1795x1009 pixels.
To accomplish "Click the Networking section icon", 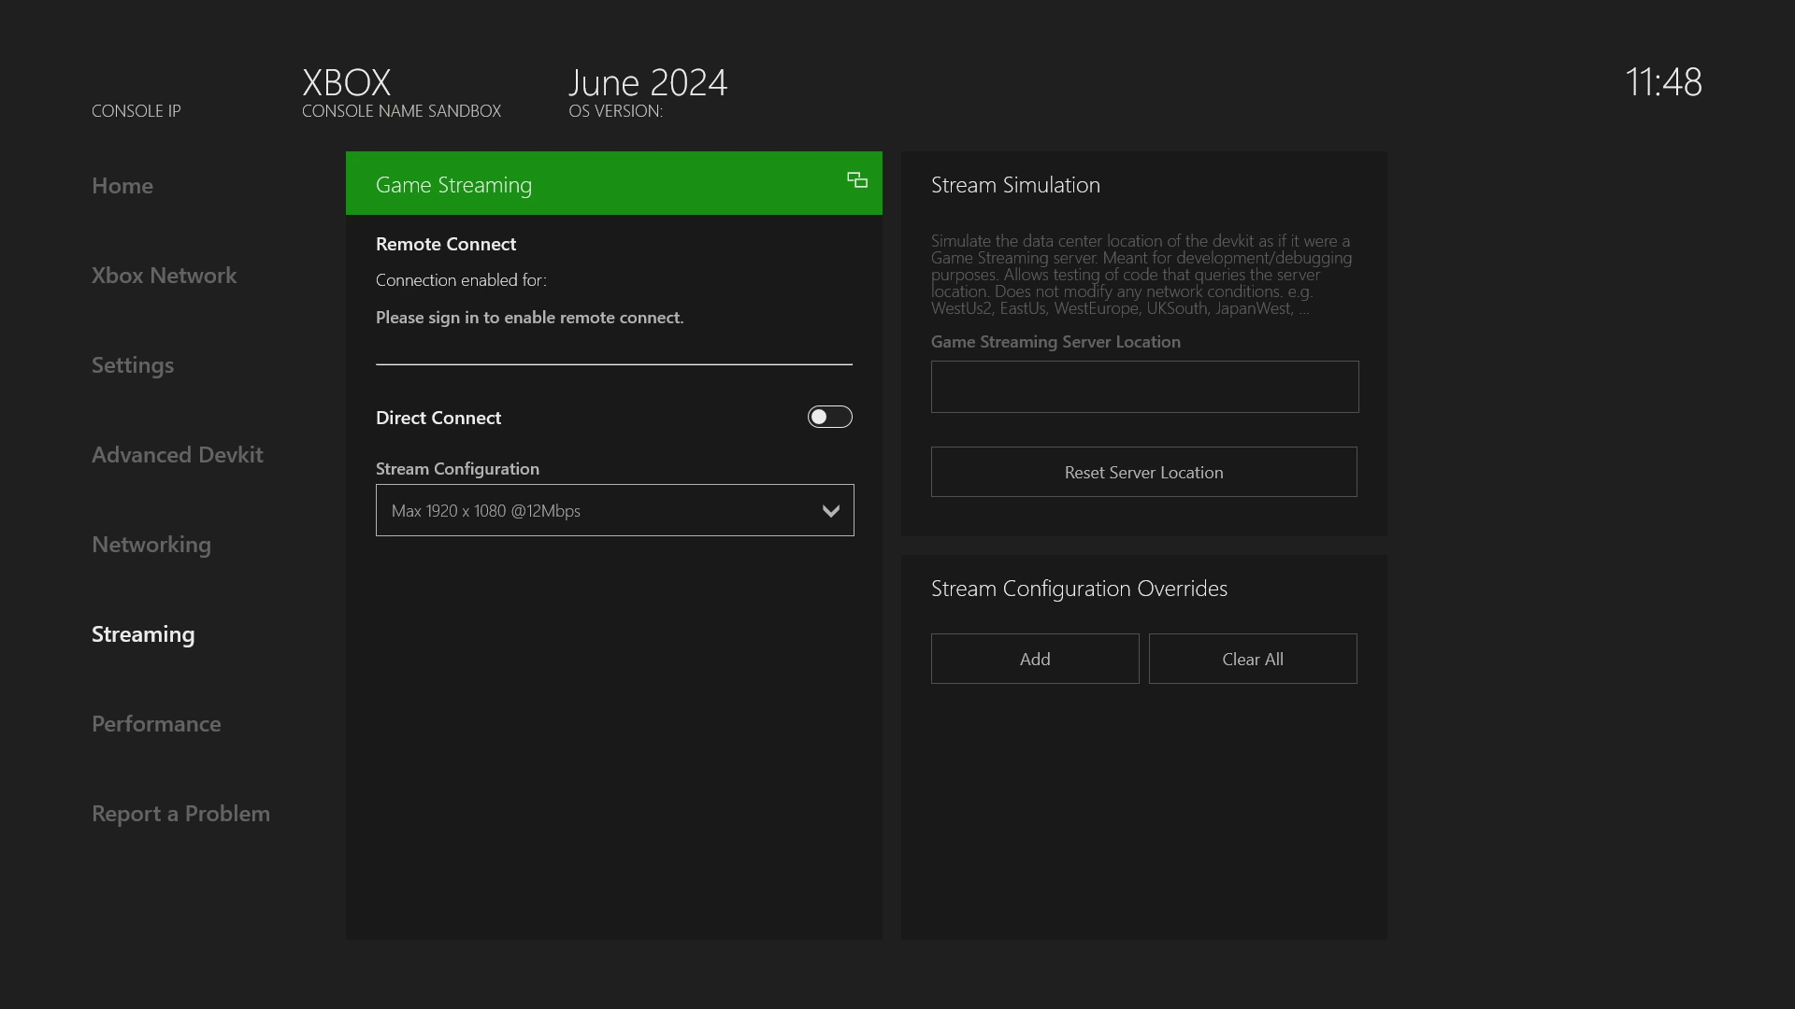I will coord(151,544).
